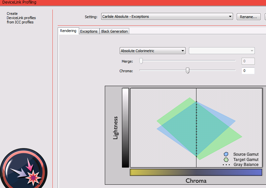Screen dimensions: 266x188
Task: Click the green Target Gamut legend hexagon
Action: tap(226, 160)
